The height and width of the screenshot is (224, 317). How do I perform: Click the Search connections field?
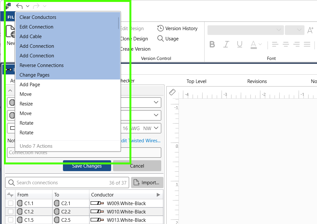pos(67,183)
